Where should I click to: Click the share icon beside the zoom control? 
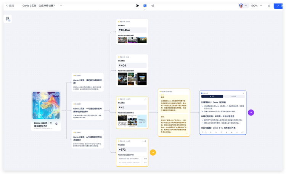(269, 6)
